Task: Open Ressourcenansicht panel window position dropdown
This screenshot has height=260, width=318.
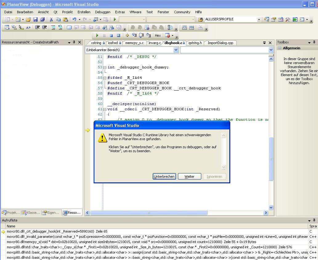Action: coord(69,43)
